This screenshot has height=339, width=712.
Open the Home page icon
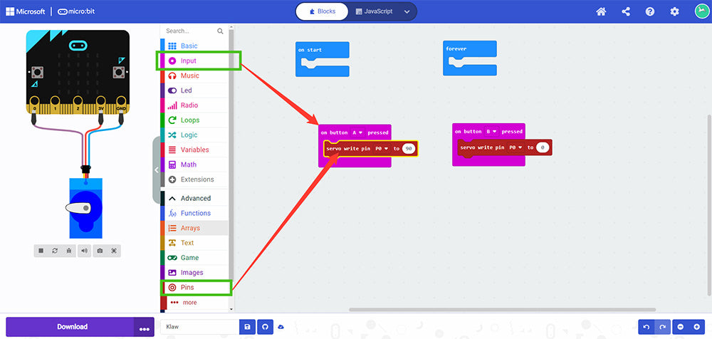pos(601,11)
